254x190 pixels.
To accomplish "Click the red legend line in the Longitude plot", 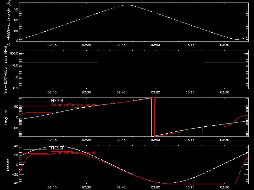I will coord(35,106).
